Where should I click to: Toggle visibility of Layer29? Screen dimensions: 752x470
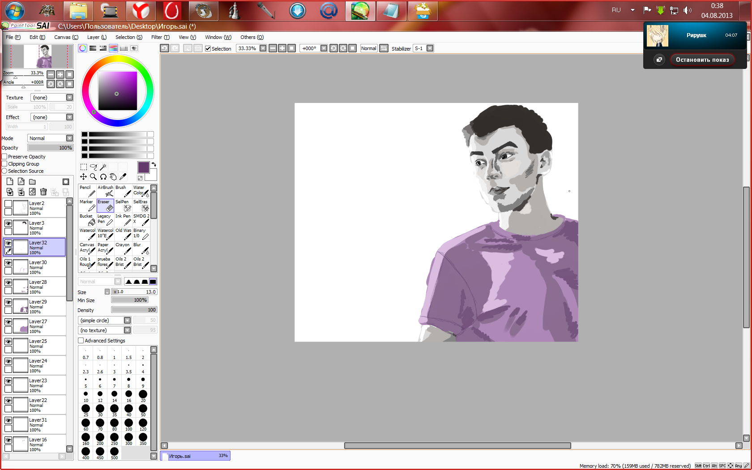point(8,302)
